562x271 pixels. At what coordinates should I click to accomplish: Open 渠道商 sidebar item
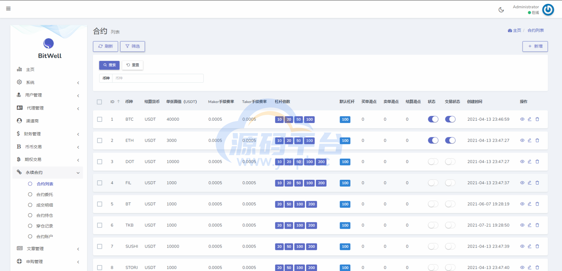[x=48, y=121]
